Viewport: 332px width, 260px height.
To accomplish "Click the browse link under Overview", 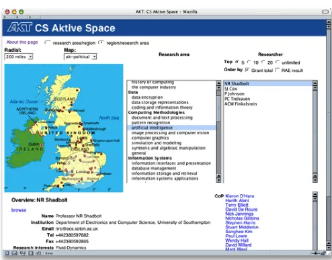I will pos(19,210).
